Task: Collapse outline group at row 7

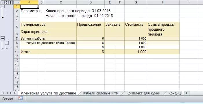Action: pos(3,38)
